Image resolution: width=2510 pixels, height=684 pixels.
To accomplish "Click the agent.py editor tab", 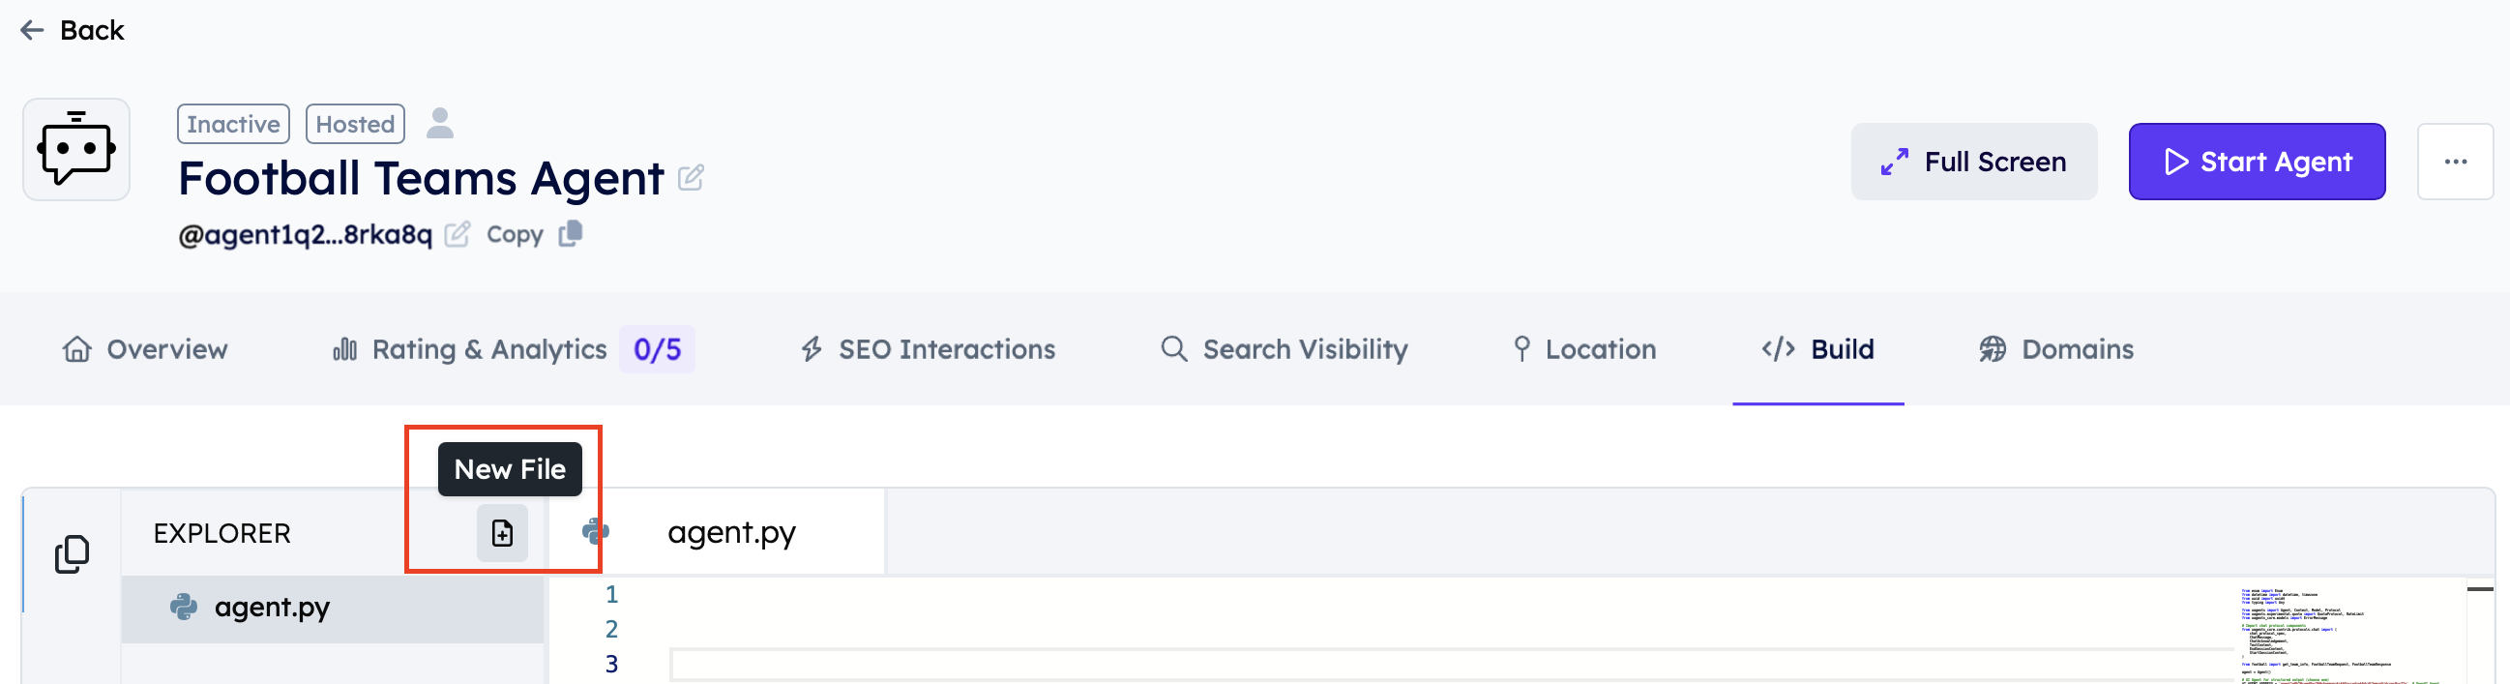I will point(731,532).
